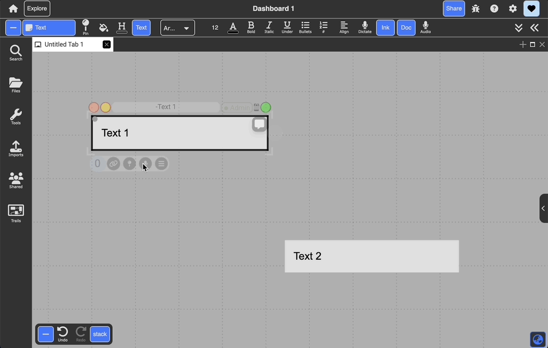
Task: Open the Search panel in sidebar
Action: coord(16,53)
